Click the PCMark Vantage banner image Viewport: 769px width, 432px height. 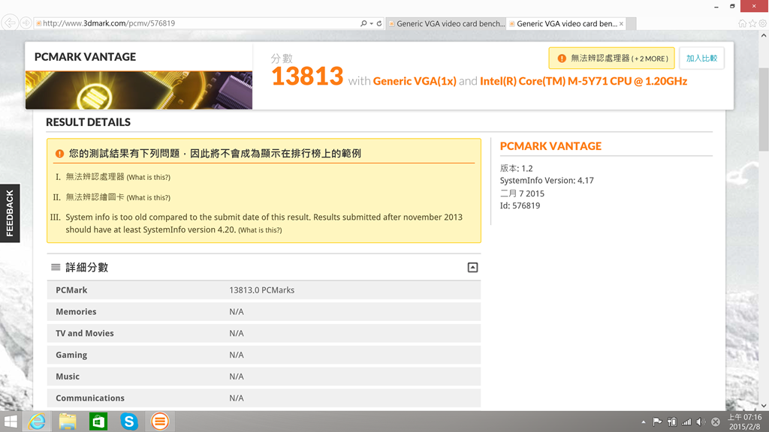139,90
